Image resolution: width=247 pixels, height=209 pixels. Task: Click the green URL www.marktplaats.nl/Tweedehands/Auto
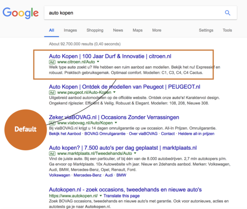point(95,153)
